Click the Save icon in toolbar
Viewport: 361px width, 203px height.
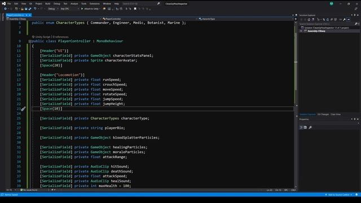tap(26, 9)
